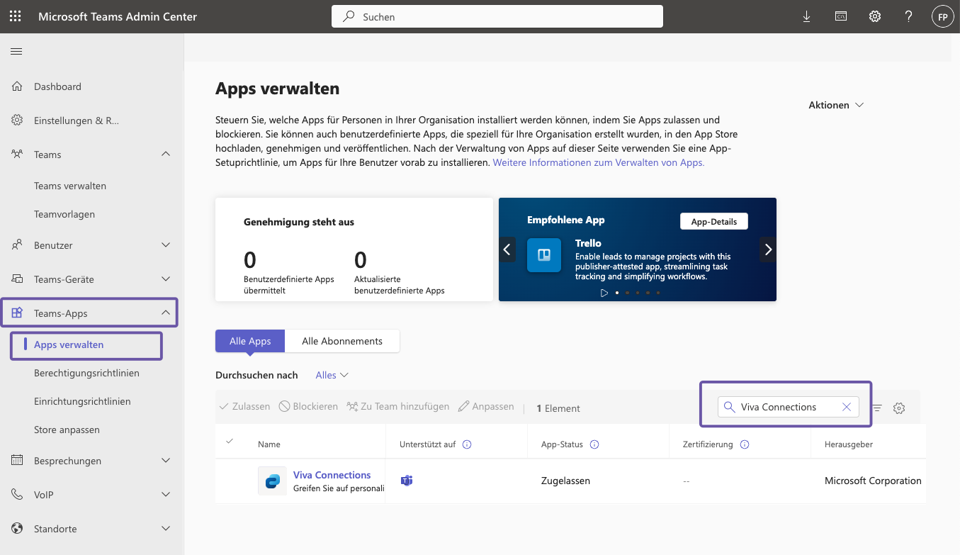Show next featured app with right arrow
The width and height of the screenshot is (960, 555).
click(768, 250)
